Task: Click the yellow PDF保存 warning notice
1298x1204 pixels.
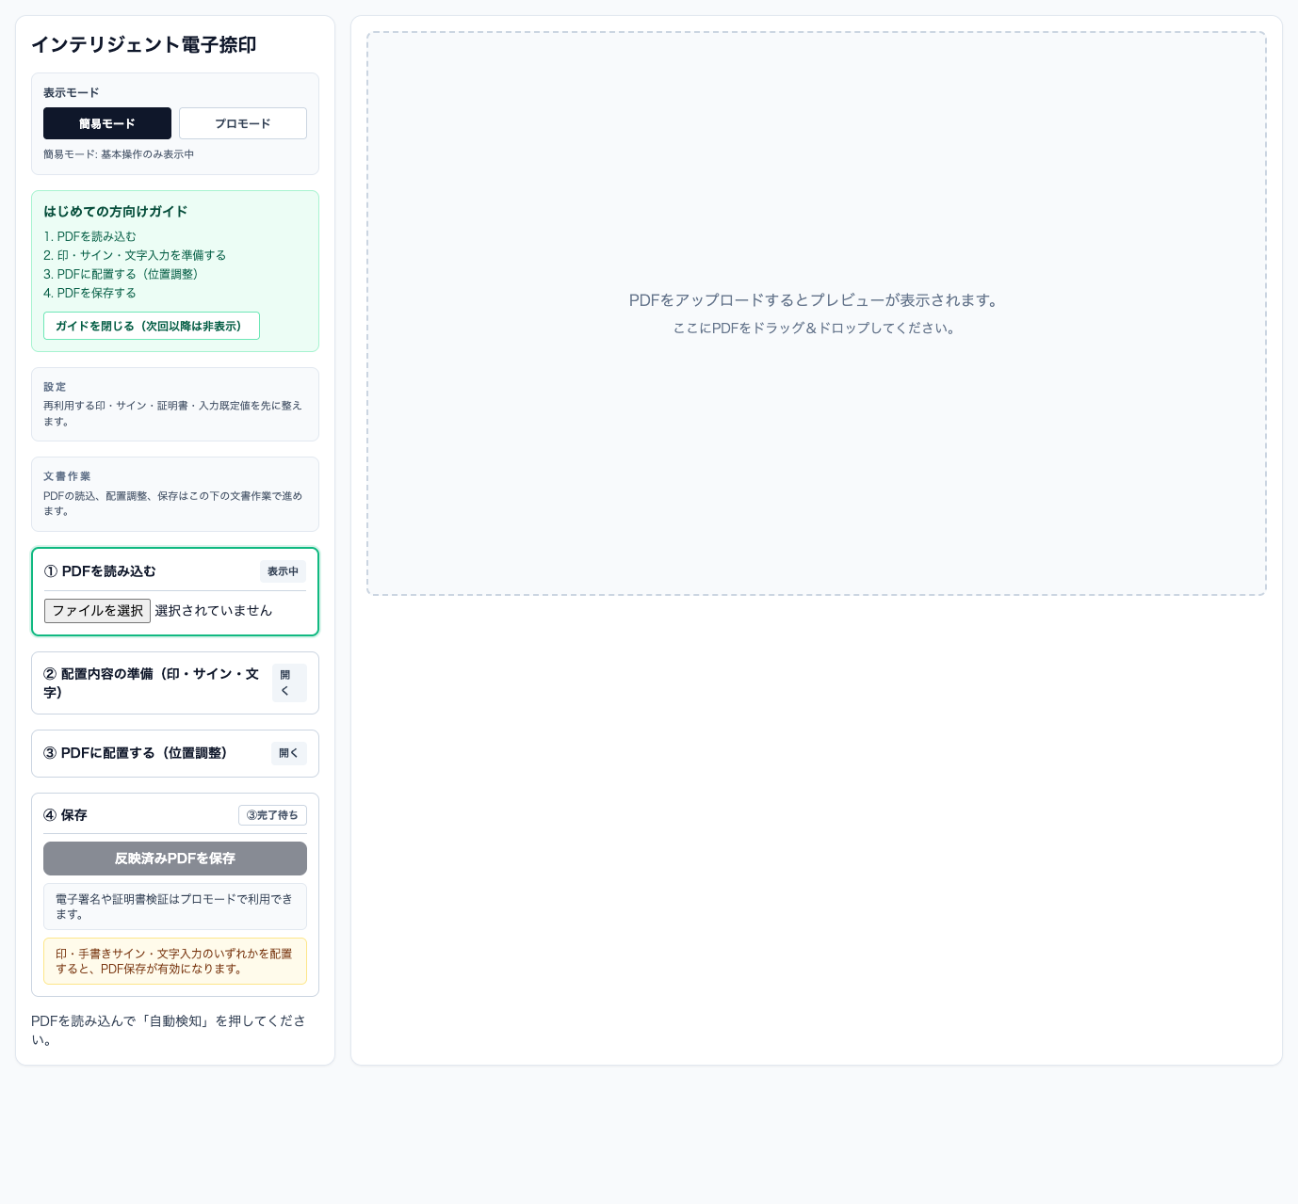Action: tap(175, 961)
